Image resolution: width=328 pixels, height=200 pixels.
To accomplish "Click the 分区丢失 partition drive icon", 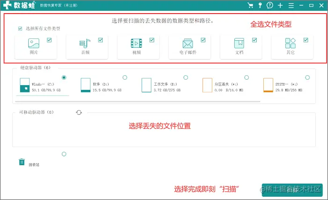I will click(207, 85).
